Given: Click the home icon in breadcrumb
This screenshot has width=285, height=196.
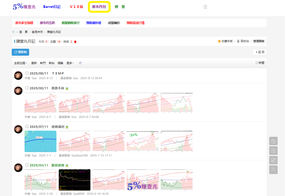Looking at the screenshot, I should click(x=13, y=32).
